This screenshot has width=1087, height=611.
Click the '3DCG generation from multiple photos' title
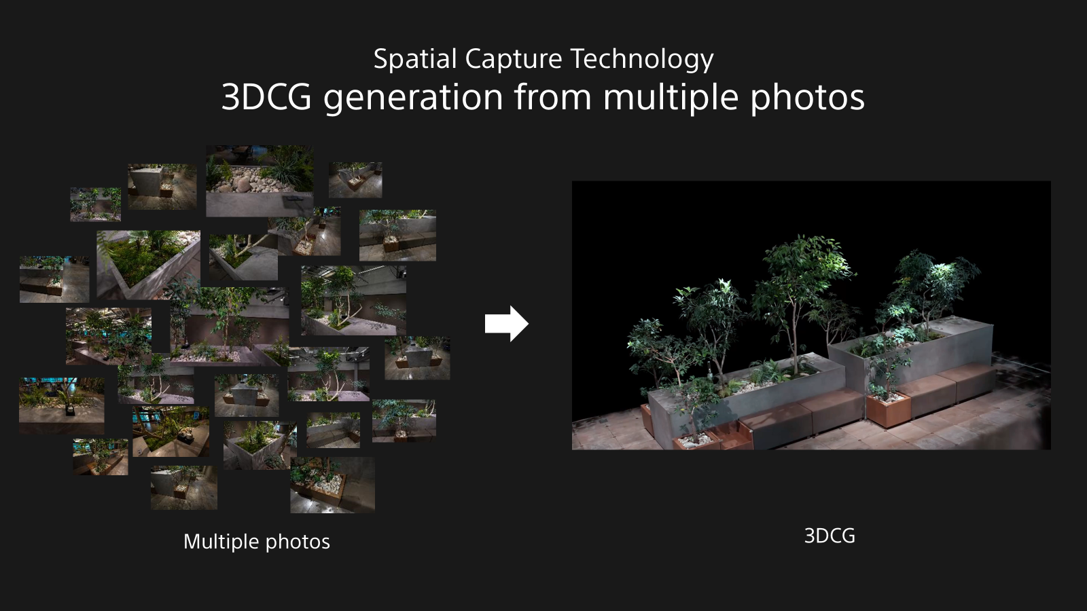(543, 97)
